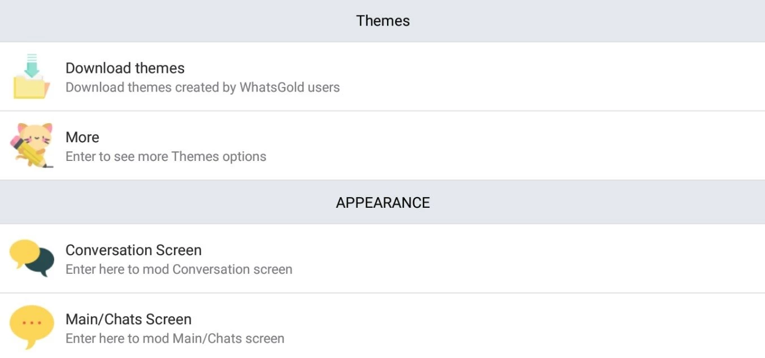
Task: Click "Enter to see more Themes options" text
Action: tap(166, 156)
